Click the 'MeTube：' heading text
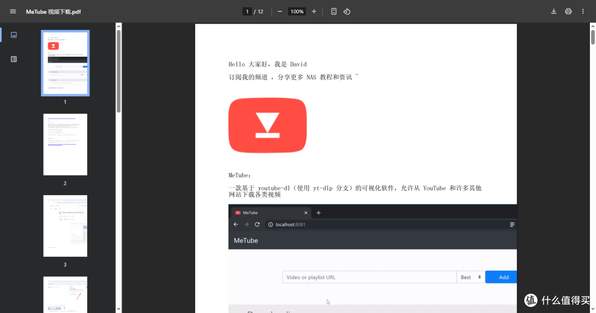Image resolution: width=596 pixels, height=313 pixels. tap(240, 175)
